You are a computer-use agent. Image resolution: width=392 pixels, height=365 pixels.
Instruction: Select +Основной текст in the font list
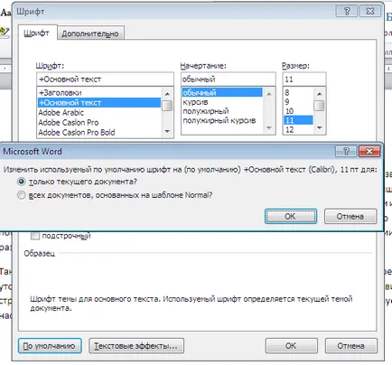[99, 103]
